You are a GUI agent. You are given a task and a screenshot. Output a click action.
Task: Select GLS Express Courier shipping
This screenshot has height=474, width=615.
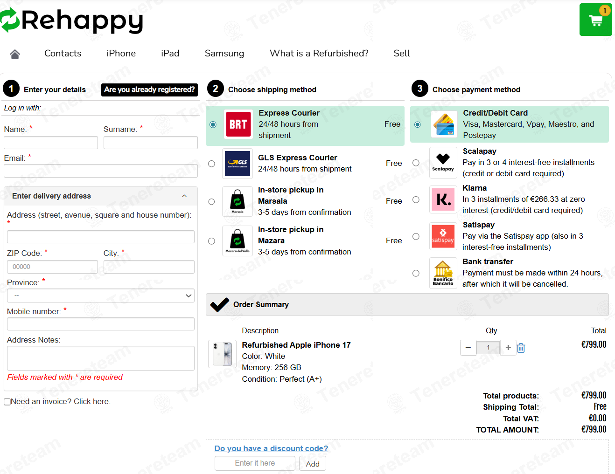(x=211, y=164)
